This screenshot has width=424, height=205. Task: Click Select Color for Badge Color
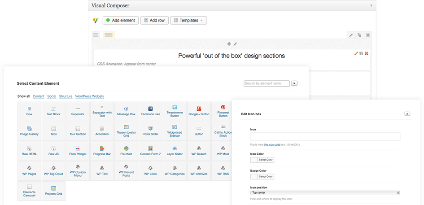266,177
